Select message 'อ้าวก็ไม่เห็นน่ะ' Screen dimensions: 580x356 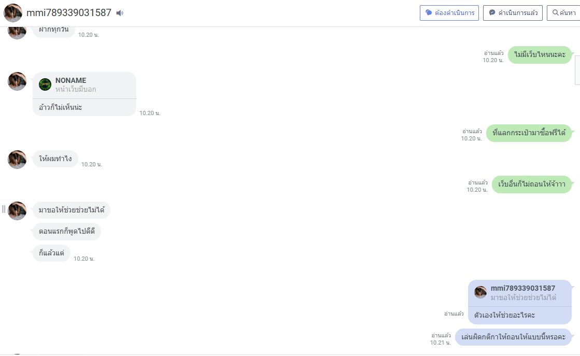click(60, 108)
